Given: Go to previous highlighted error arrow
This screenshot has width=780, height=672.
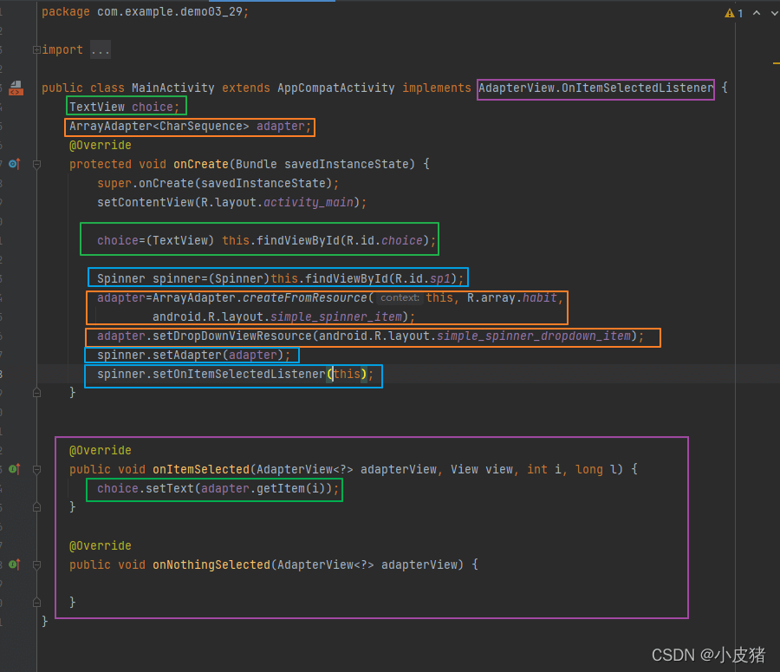Looking at the screenshot, I should [756, 13].
